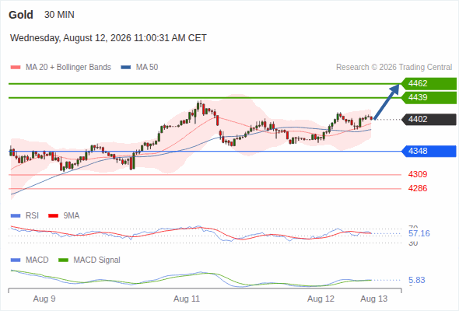Click the MACD Signal green legend swatch

(x=64, y=260)
